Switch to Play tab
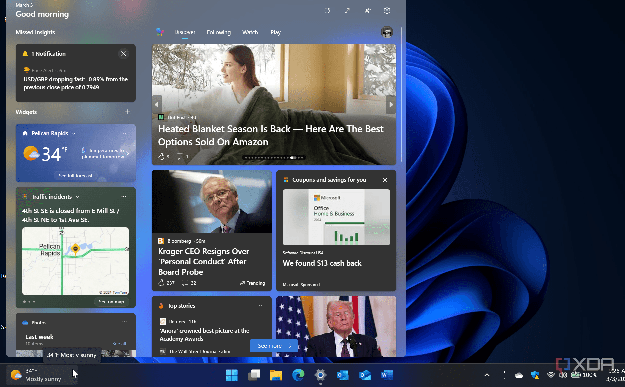 [275, 32]
